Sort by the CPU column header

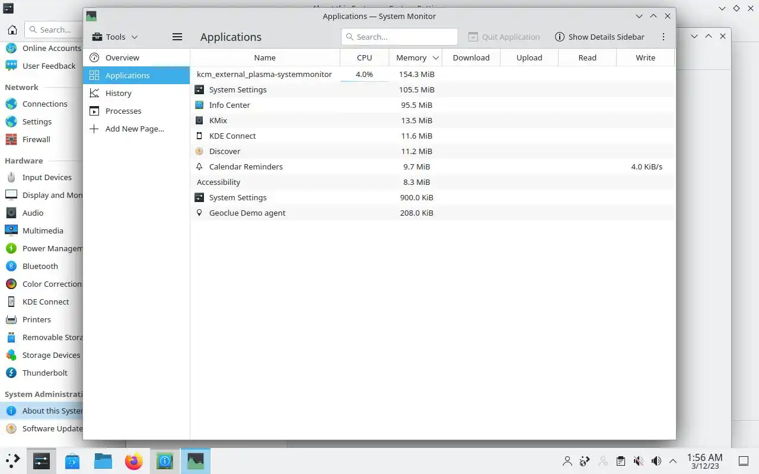point(365,57)
